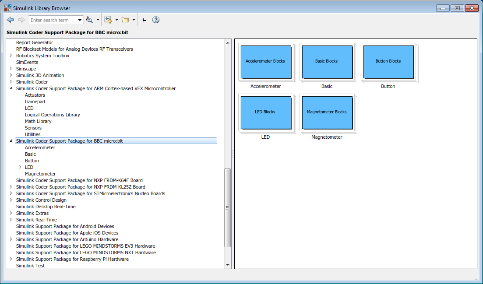This screenshot has height=284, width=483.
Task: Click the new model icon
Action: pos(108,20)
